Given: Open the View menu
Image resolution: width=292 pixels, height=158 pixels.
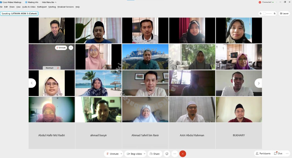Looking at the screenshot, I should [18, 7].
